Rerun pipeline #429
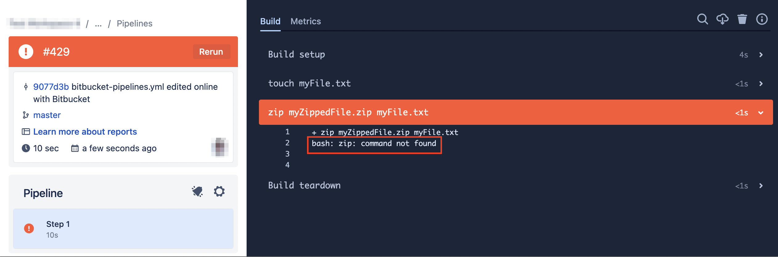This screenshot has width=778, height=257. coord(211,52)
